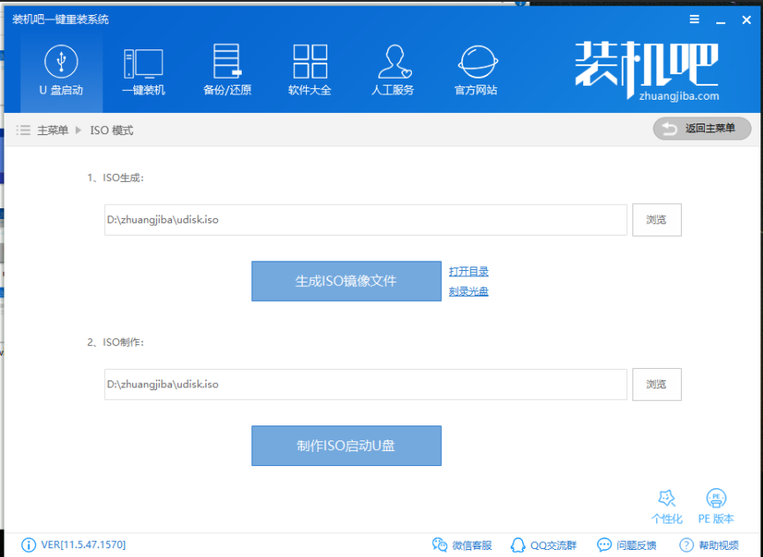Viewport: 763px width, 557px height.
Task: Open the title bar hamburger menu
Action: 694,19
